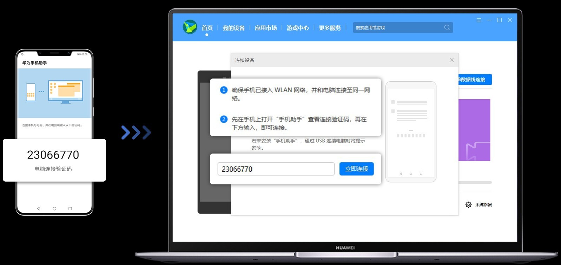
Task: Tap the phone's back navigation triangle
Action: coord(39,209)
